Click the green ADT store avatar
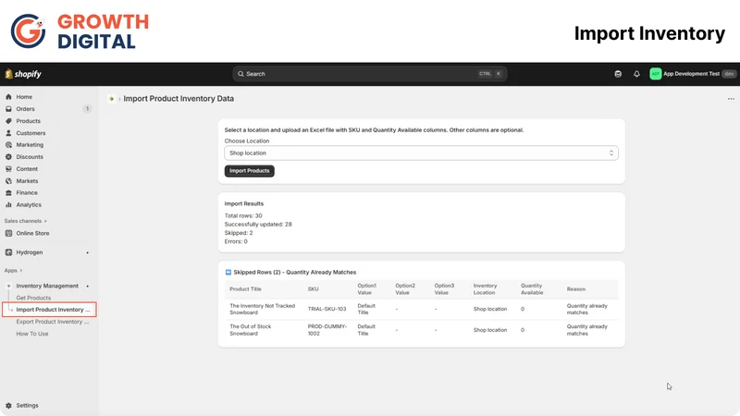Image resolution: width=740 pixels, height=416 pixels. click(x=656, y=74)
